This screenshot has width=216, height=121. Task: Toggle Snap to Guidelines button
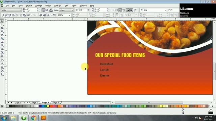[x=116, y=10]
